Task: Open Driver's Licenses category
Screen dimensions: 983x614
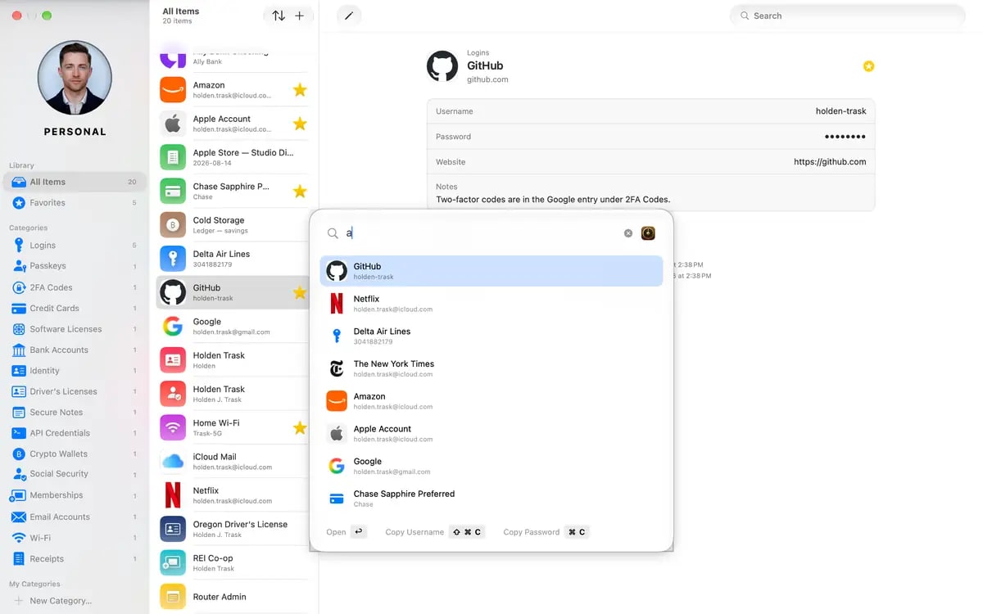Action: (75, 391)
